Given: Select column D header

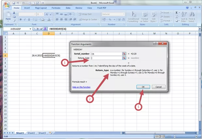Looking at the screenshot, I should 49,34.
